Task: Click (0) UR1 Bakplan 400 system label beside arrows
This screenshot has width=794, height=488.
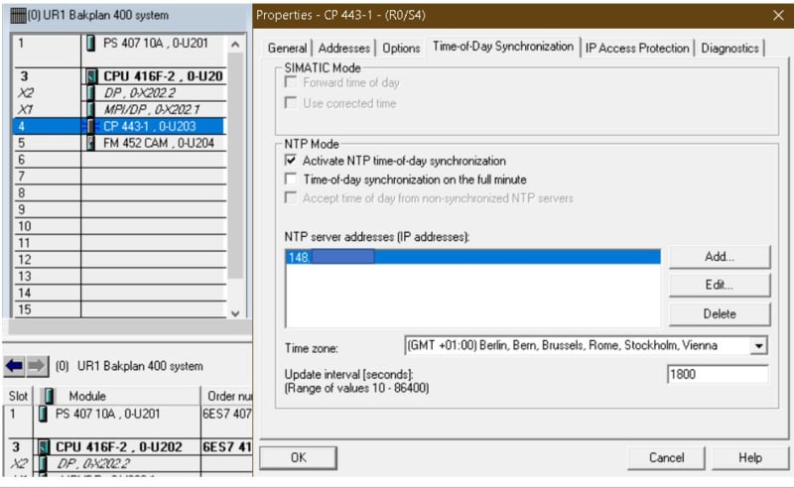Action: [x=129, y=366]
